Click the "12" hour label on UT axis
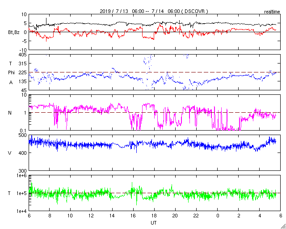The width and height of the screenshot is (286, 229). pyautogui.click(x=91, y=216)
